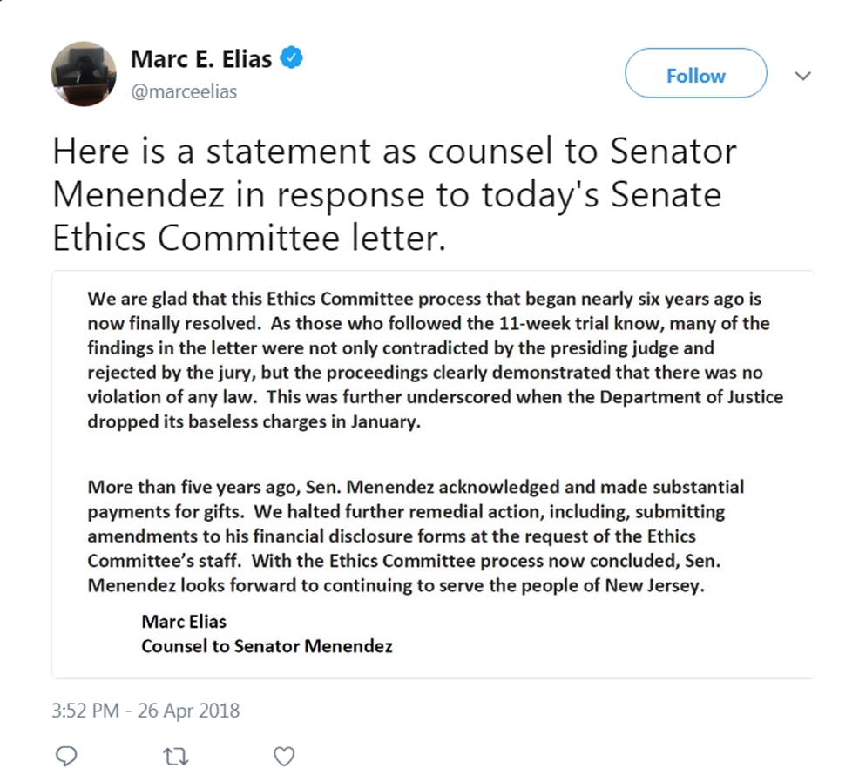
Task: Follow the Marc E. Elias account
Action: point(695,76)
